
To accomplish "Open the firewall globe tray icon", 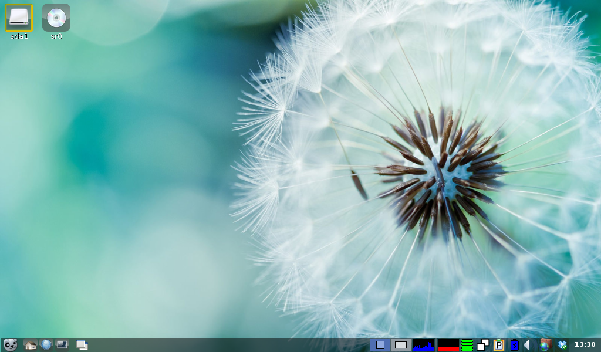I will click(x=545, y=345).
